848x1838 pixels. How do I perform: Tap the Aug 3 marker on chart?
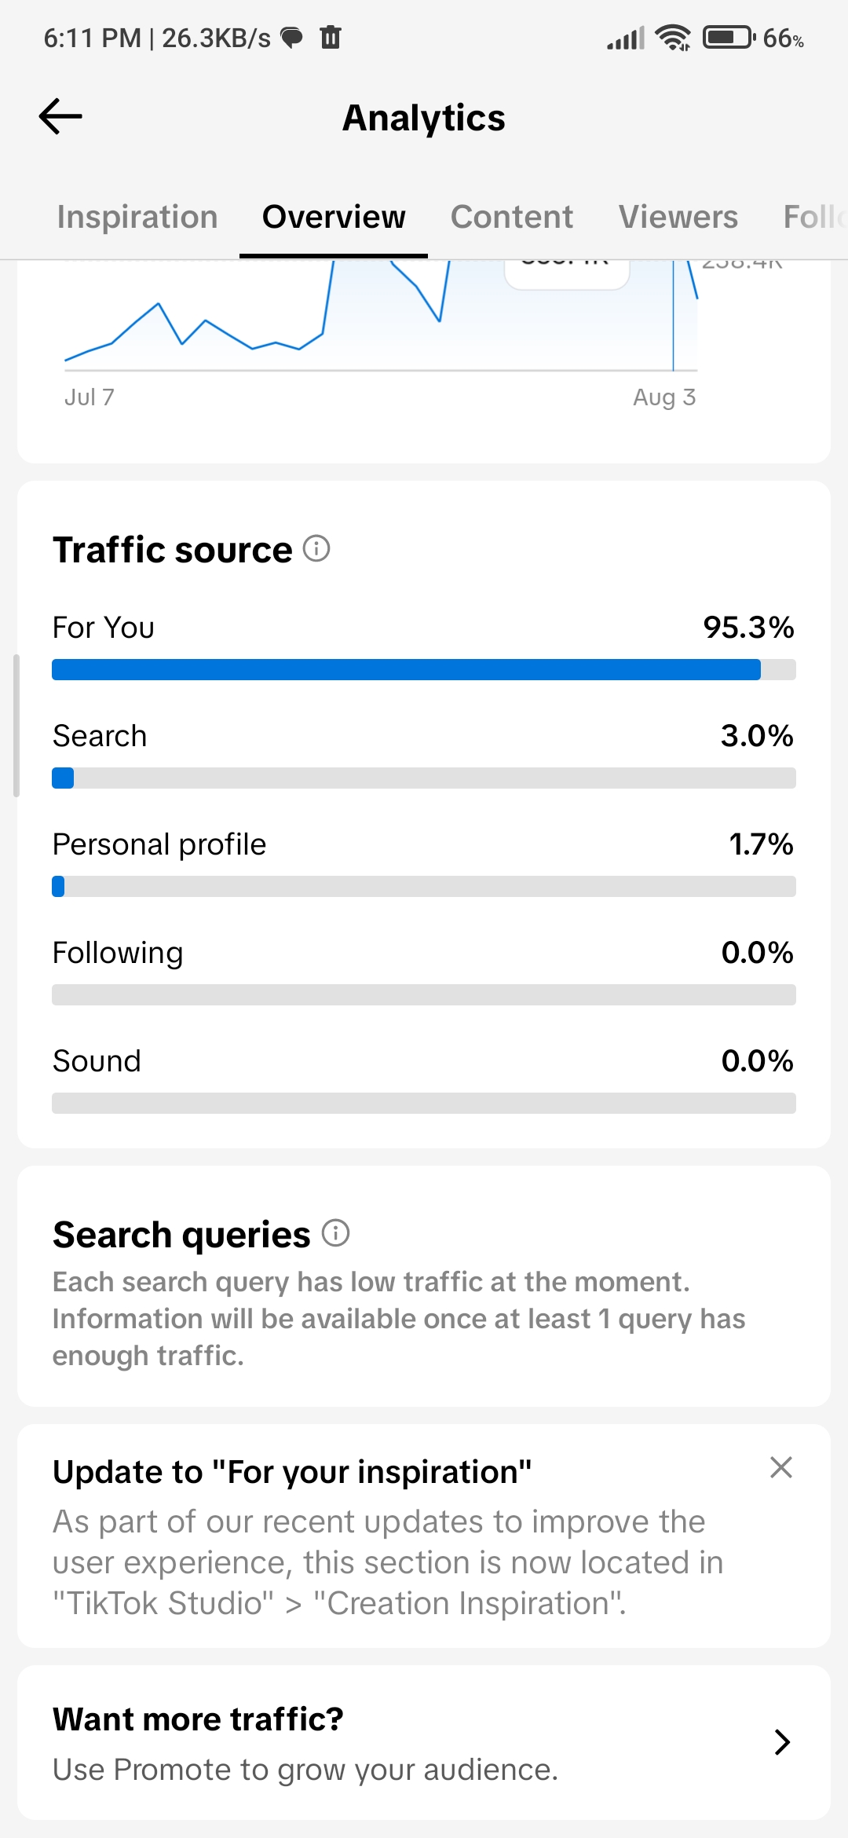pos(664,397)
